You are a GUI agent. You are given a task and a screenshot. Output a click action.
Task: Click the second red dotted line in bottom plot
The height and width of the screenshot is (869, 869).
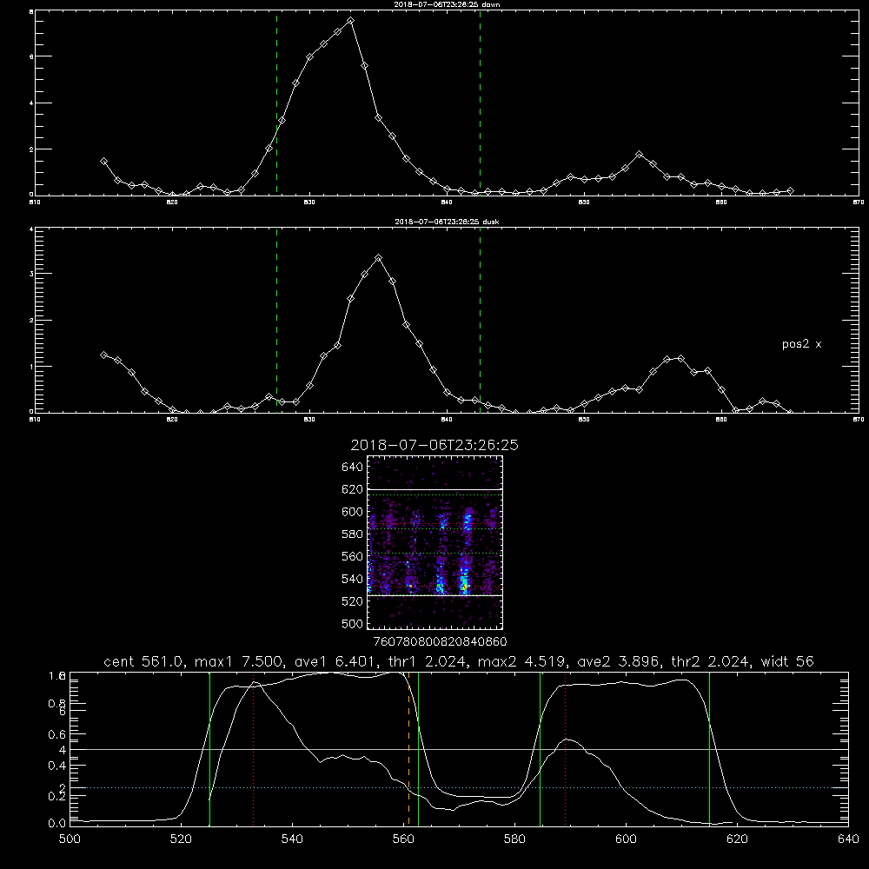(566, 748)
